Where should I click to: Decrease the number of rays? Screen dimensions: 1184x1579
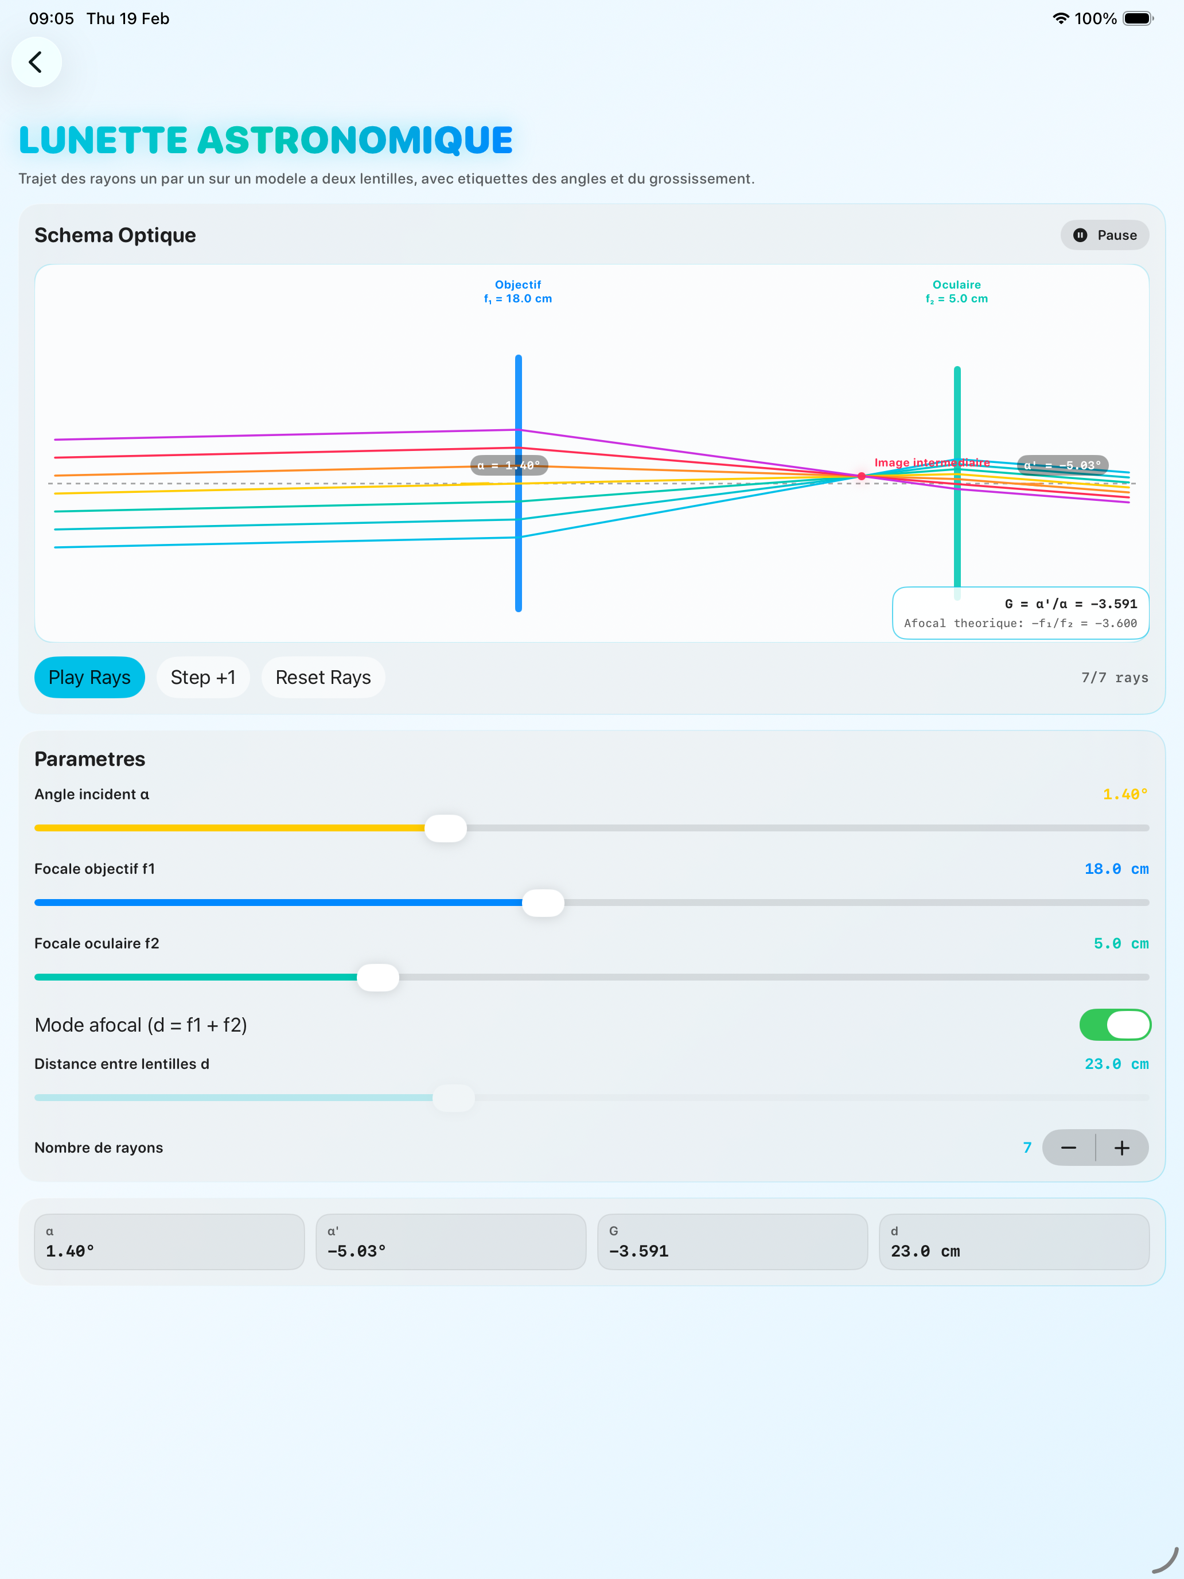(1068, 1148)
